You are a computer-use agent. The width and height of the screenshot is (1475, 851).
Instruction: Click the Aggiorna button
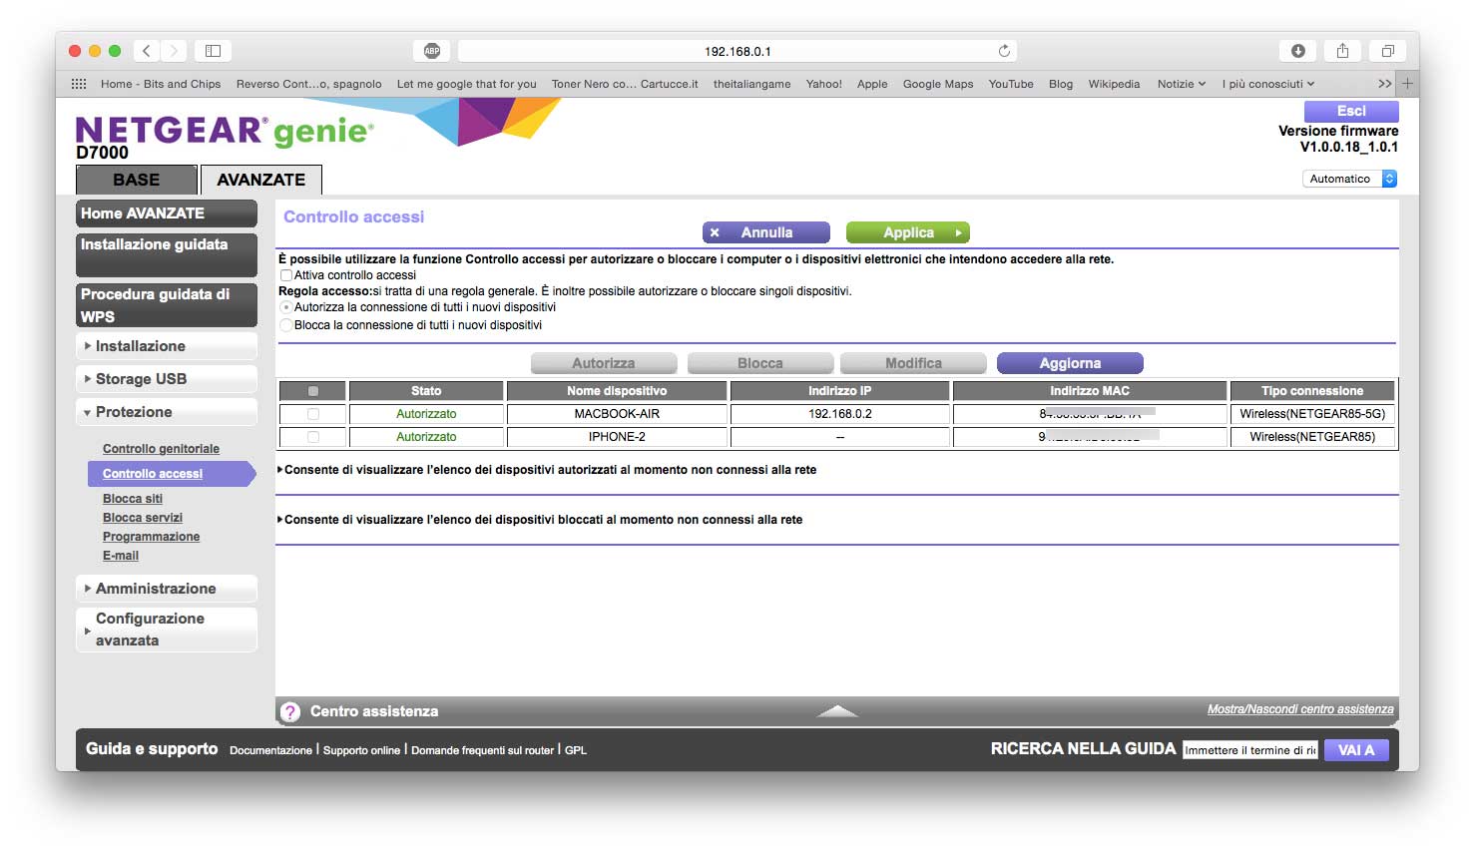[1070, 363]
